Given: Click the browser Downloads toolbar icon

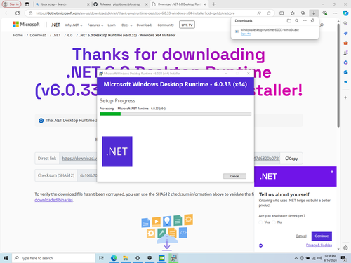Looking at the screenshot, I should (x=314, y=13).
